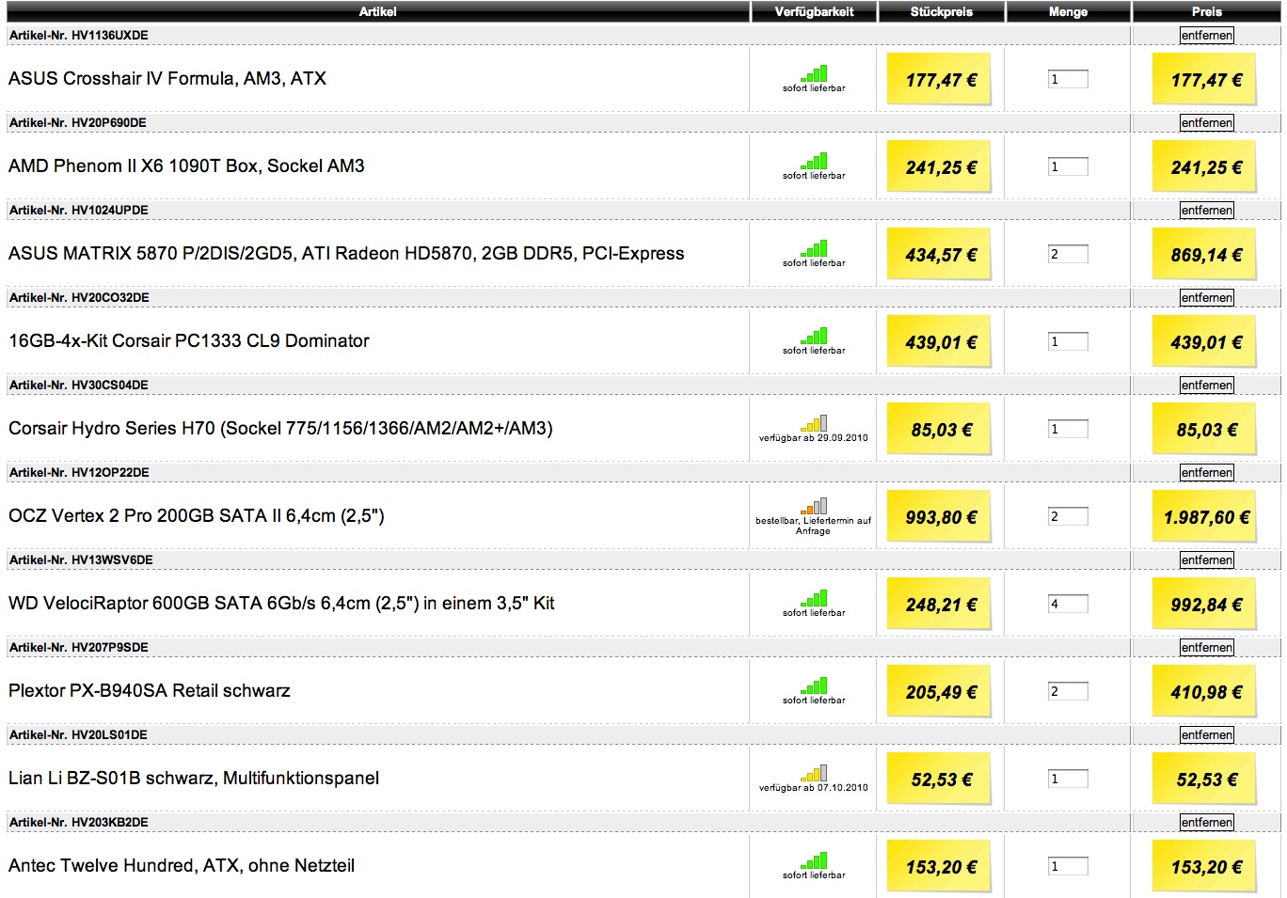Click unit price 248,21 € sticky note
Image resolution: width=1287 pixels, height=898 pixels.
940,604
